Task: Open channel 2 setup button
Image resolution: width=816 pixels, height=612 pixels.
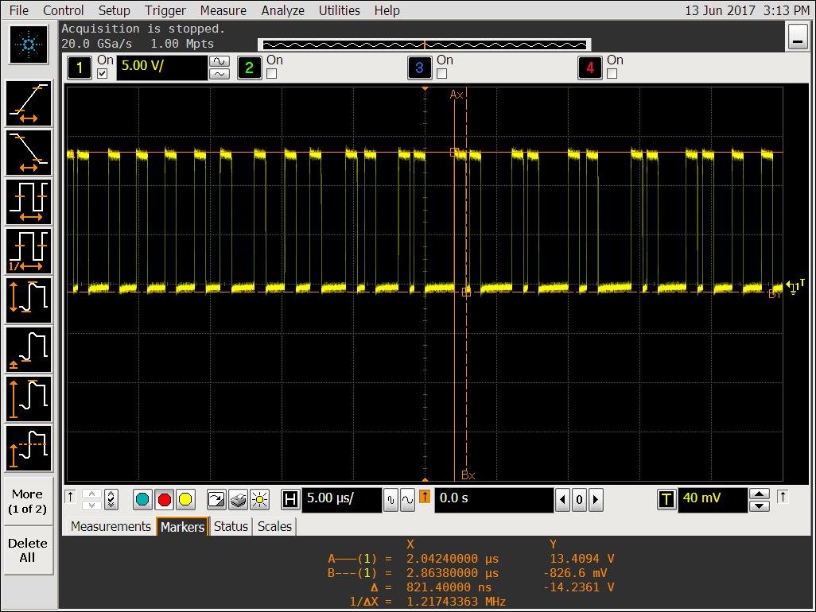Action: pyautogui.click(x=249, y=68)
